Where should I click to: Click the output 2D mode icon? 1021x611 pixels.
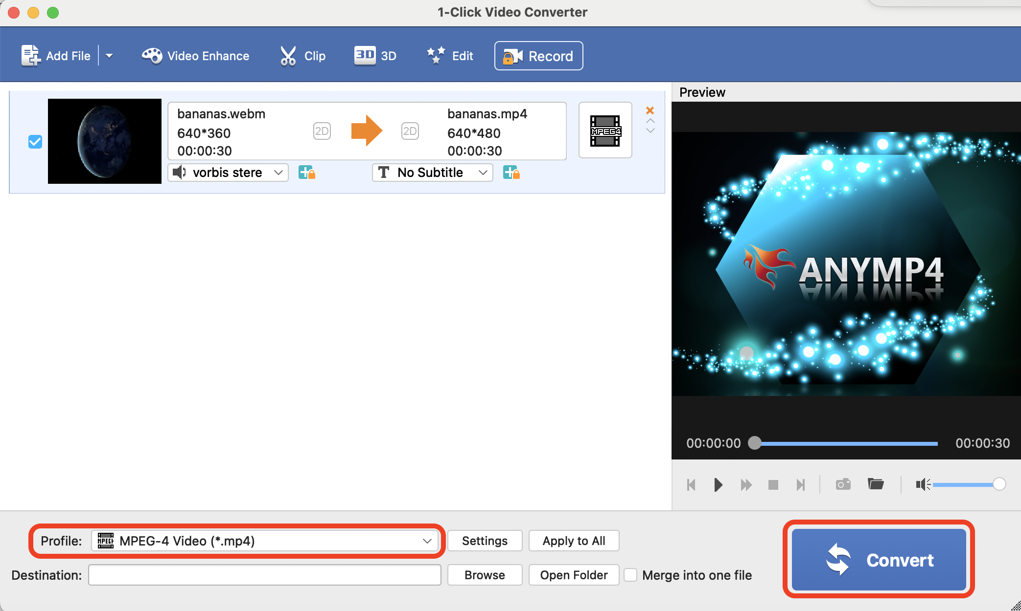tap(410, 131)
